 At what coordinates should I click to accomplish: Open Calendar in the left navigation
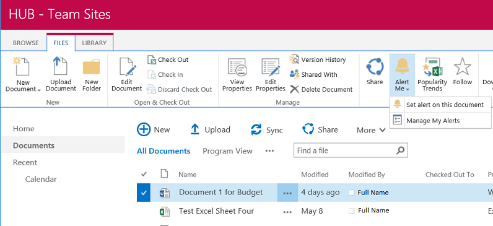coord(41,180)
